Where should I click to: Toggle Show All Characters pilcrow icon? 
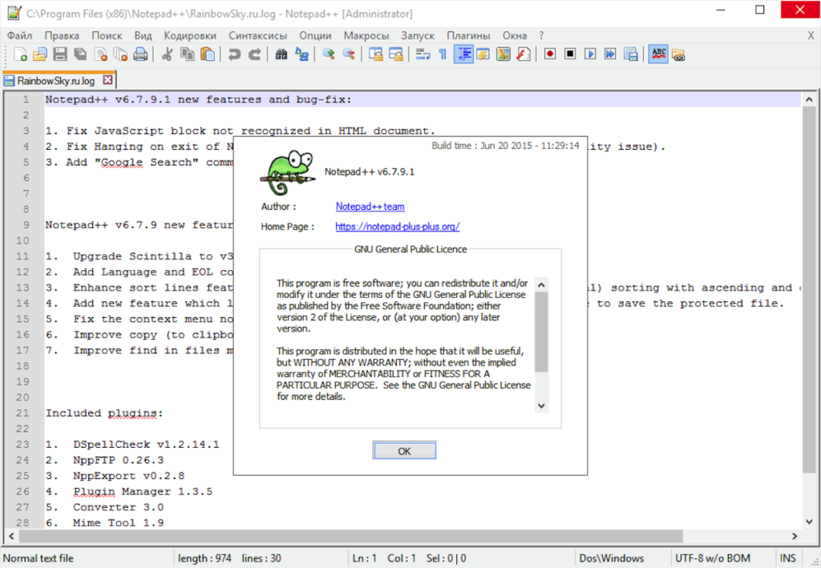coord(443,54)
